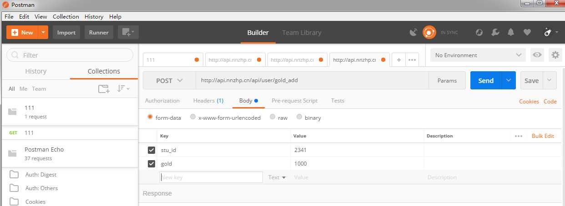Click the new collection folder icon
565x206 pixels.
point(104,88)
